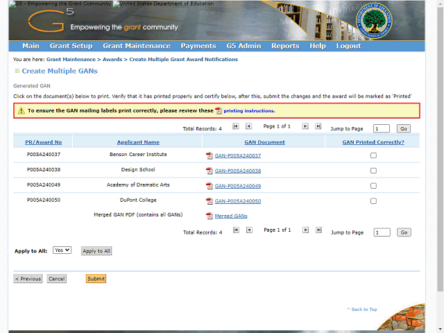The image size is (444, 333).
Task: Click PDF icon for GAN-P005A240037
Action: [210, 156]
